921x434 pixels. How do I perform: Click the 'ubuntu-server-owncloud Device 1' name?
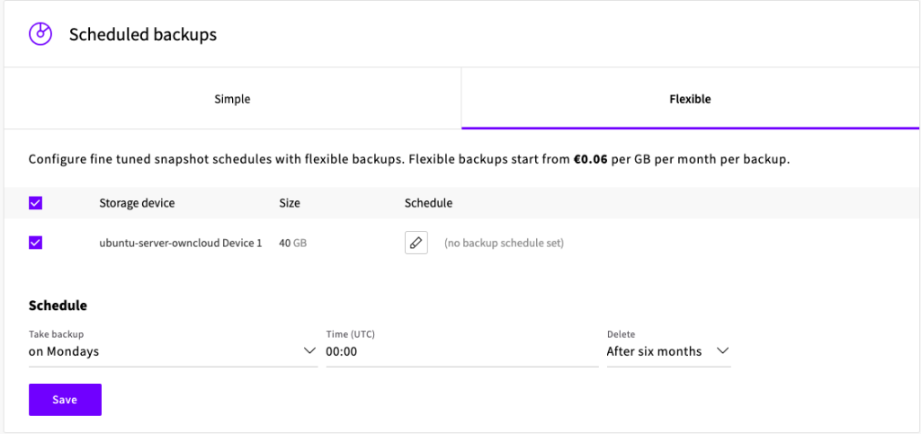(180, 243)
